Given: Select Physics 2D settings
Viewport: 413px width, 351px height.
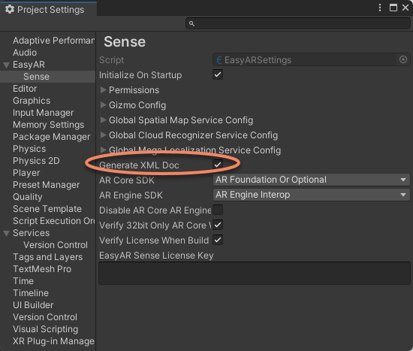Looking at the screenshot, I should [x=36, y=161].
